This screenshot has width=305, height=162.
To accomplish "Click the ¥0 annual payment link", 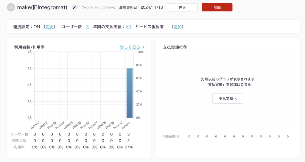I will click(x=128, y=27).
